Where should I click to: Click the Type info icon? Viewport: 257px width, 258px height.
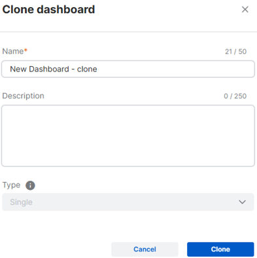coord(30,185)
